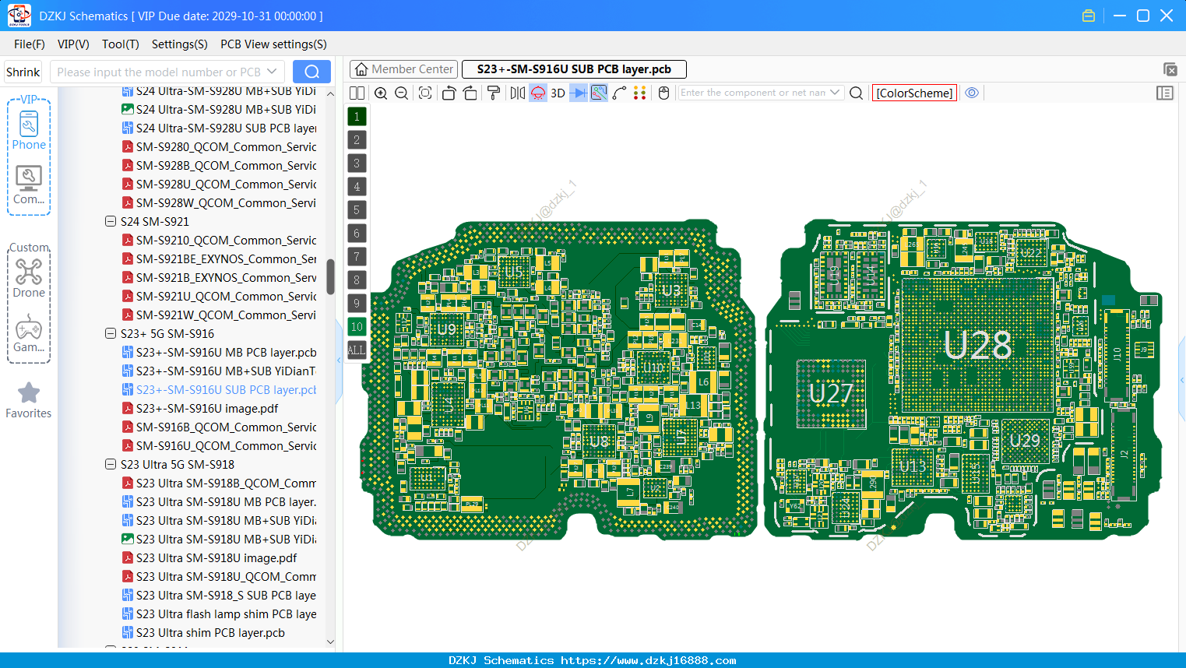Click the zoom out magnifier
The image size is (1186, 668).
pos(402,93)
